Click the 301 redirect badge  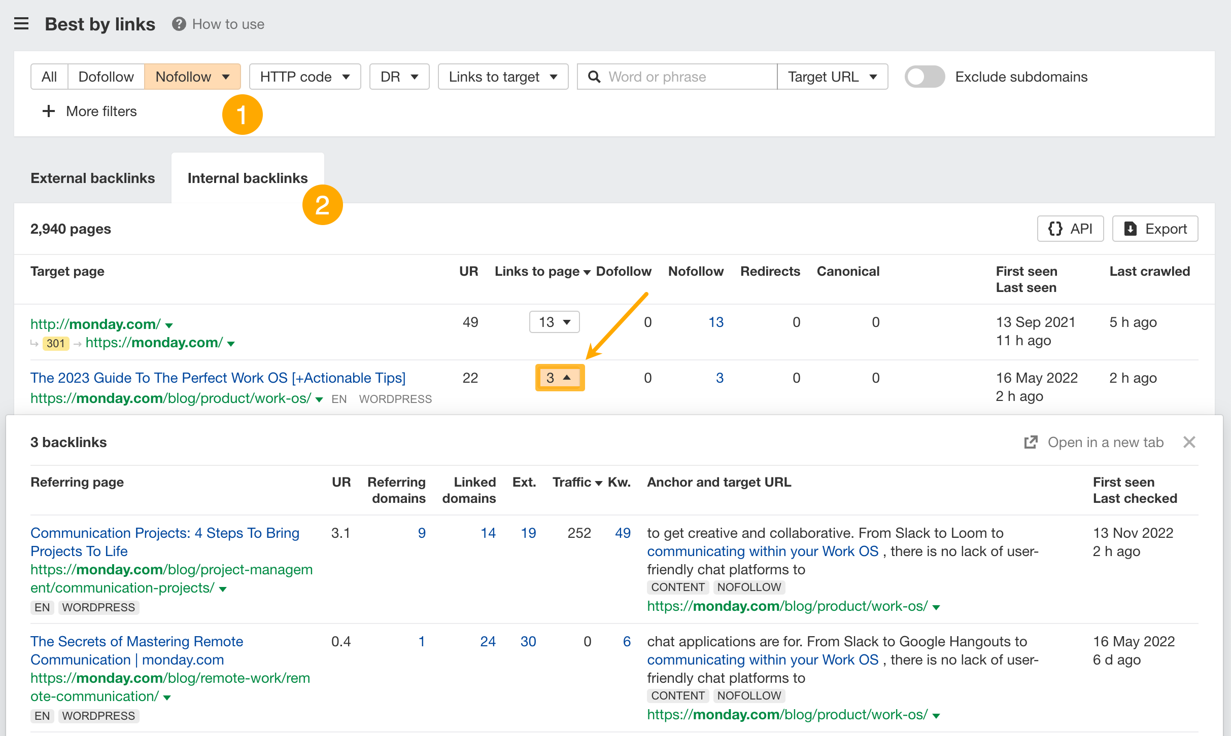pos(55,343)
